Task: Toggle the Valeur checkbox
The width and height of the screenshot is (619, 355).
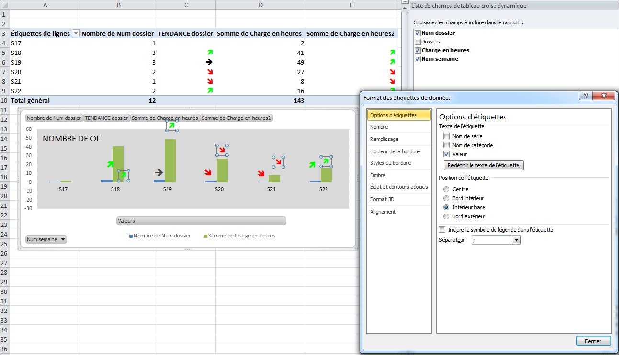Action: point(446,154)
